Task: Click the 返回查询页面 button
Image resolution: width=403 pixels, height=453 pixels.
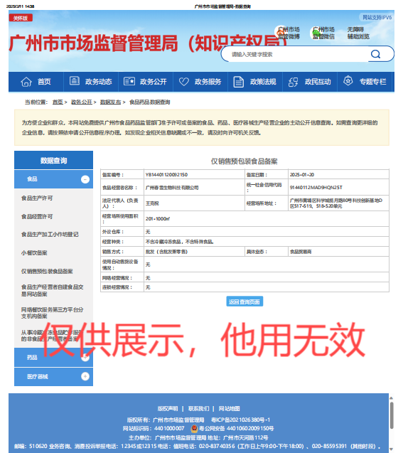Action: pos(245,302)
